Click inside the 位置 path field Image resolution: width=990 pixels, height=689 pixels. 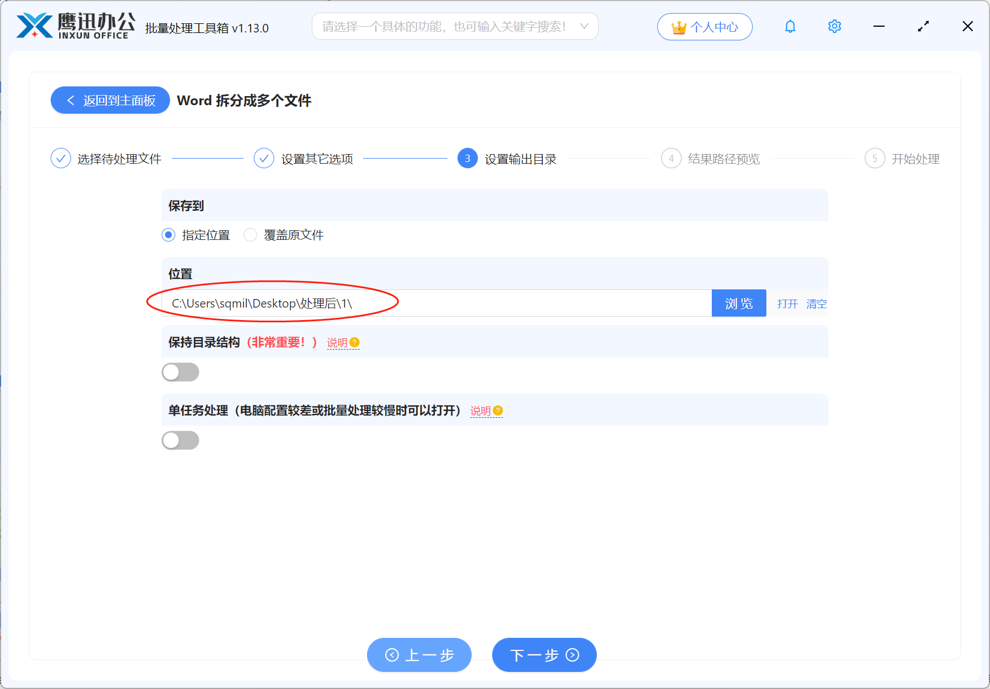pyautogui.click(x=432, y=303)
